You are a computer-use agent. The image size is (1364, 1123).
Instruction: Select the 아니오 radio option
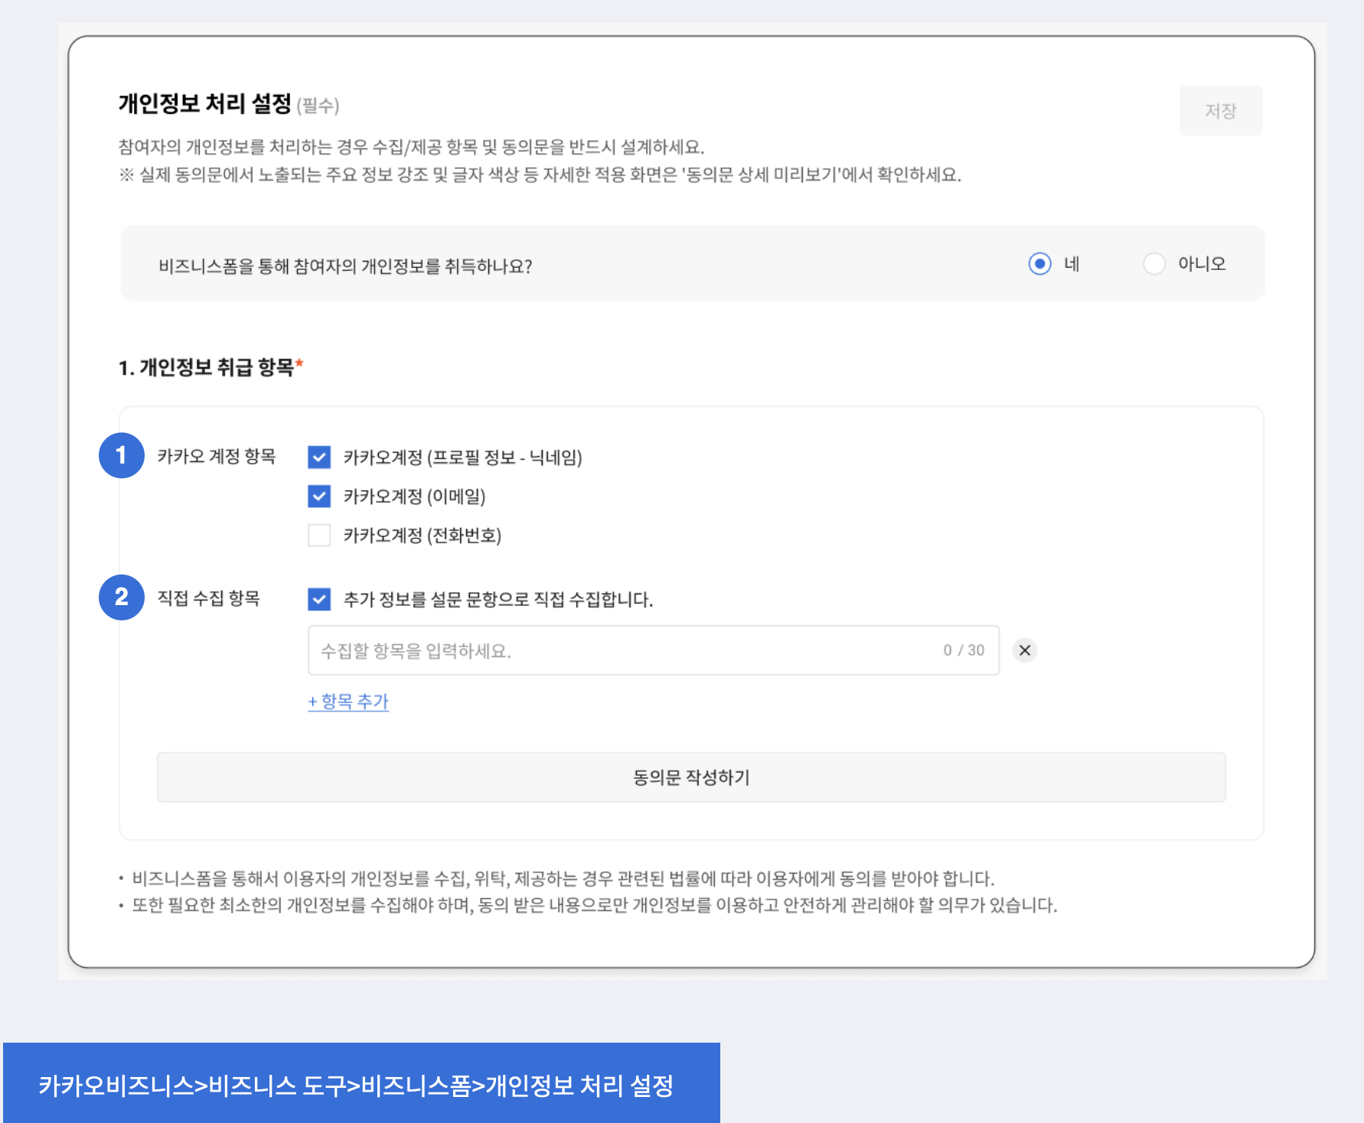click(1154, 264)
